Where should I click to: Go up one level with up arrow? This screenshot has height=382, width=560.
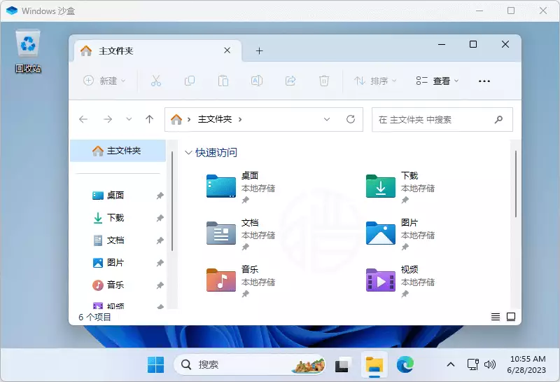[149, 119]
